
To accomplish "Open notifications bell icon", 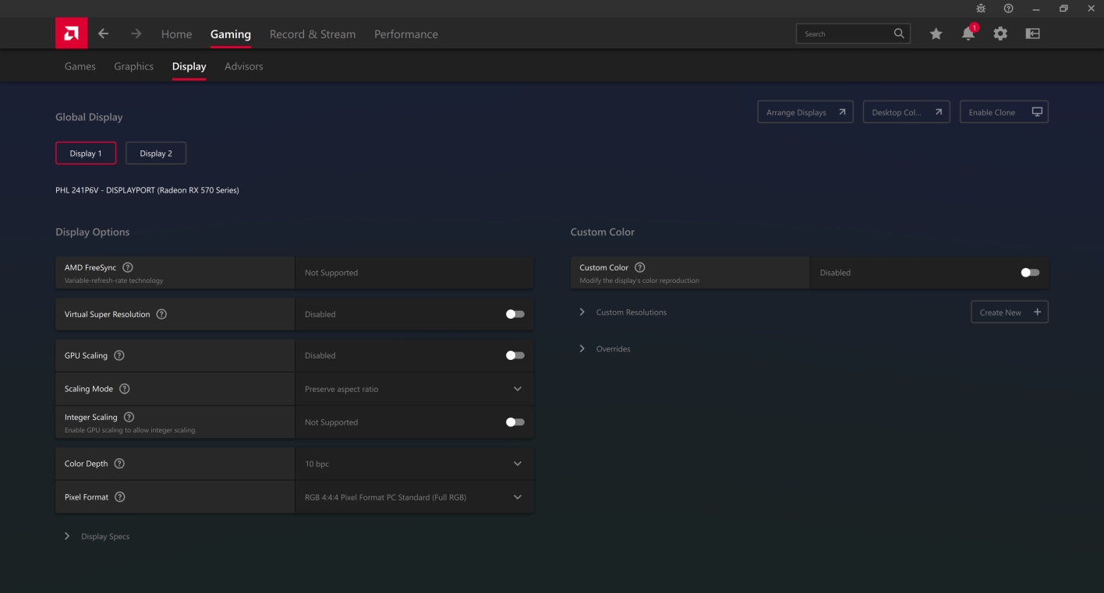I will (x=968, y=34).
